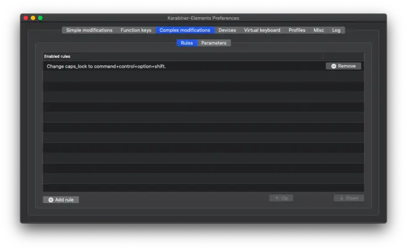The width and height of the screenshot is (407, 250).
Task: Open the Simple modifications tab
Action: (89, 30)
